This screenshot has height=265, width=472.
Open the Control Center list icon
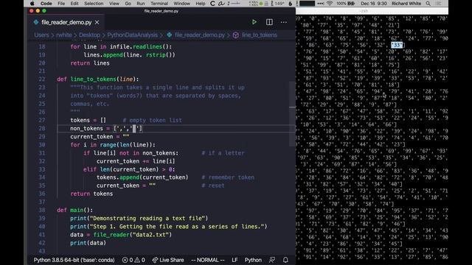point(438,4)
